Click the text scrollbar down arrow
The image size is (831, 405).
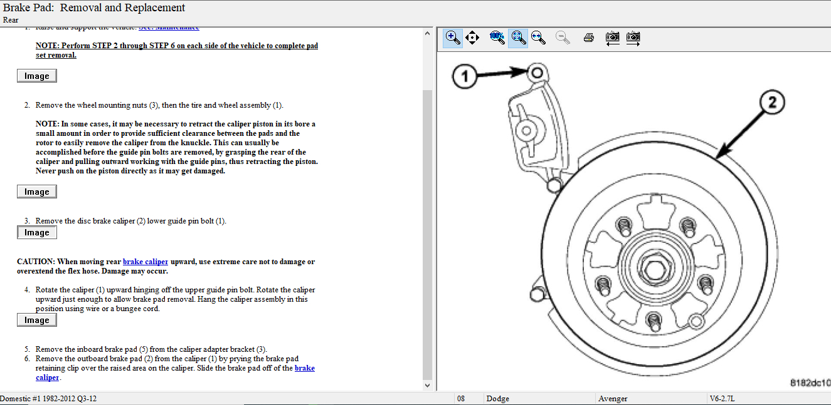pos(428,386)
